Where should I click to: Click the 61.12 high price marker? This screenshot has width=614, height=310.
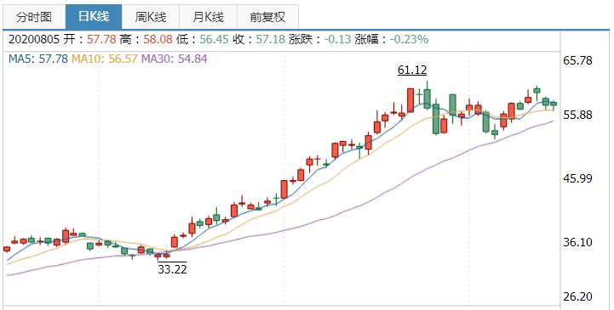[x=412, y=70]
